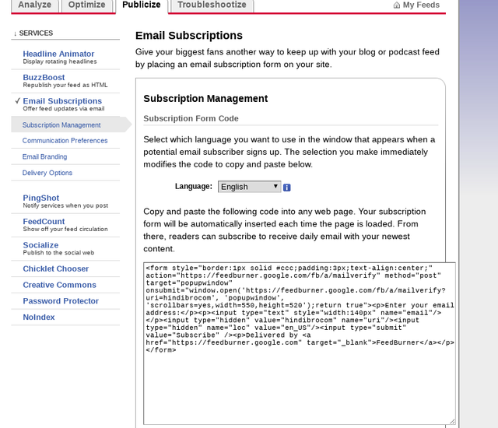
Task: Open NoIndex service
Action: [x=39, y=317]
